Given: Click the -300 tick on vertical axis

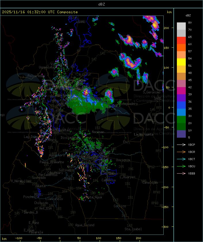Looking at the screenshot, I should [x=166, y=227].
